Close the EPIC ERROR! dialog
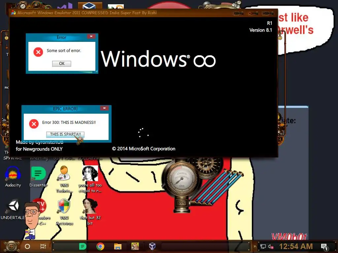 tap(104, 108)
